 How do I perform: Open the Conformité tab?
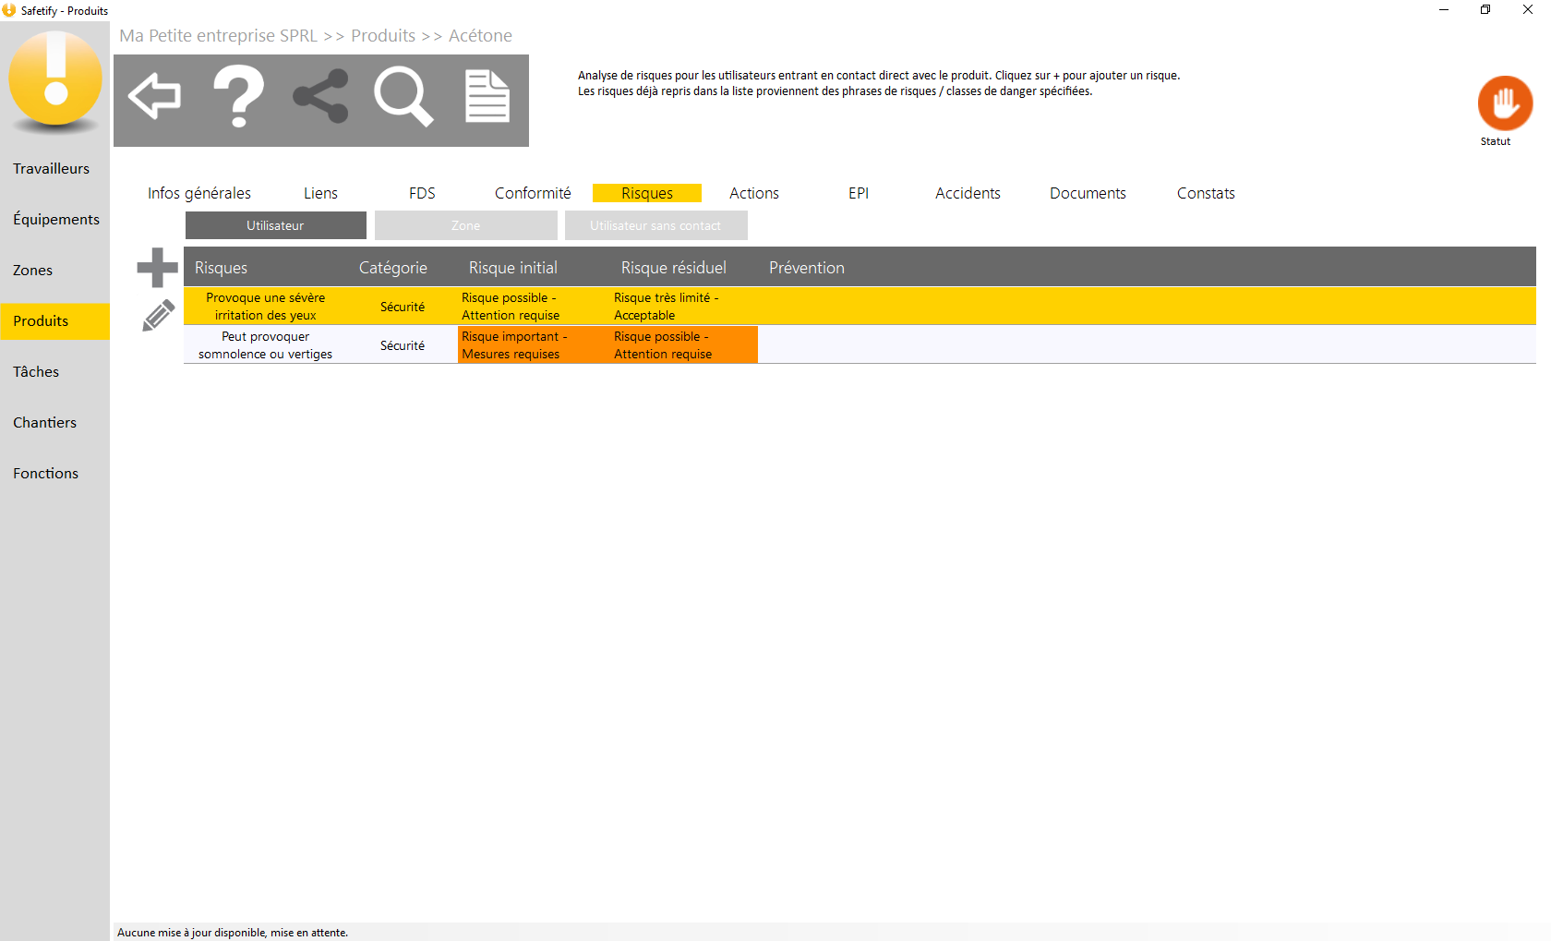pyautogui.click(x=533, y=193)
